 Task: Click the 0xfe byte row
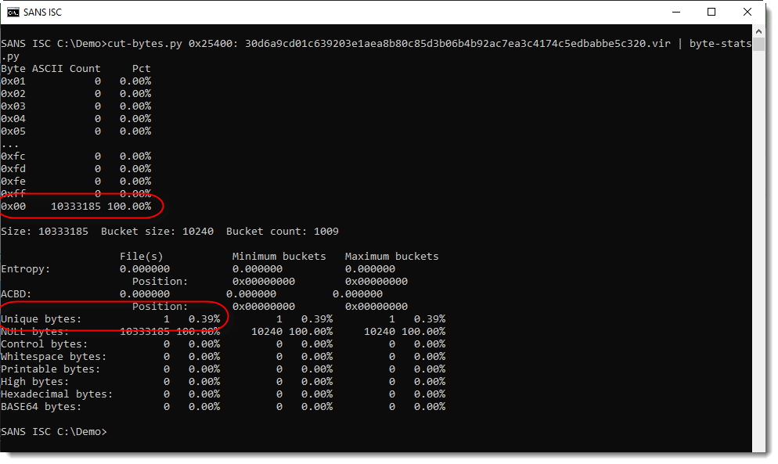pyautogui.click(x=76, y=181)
